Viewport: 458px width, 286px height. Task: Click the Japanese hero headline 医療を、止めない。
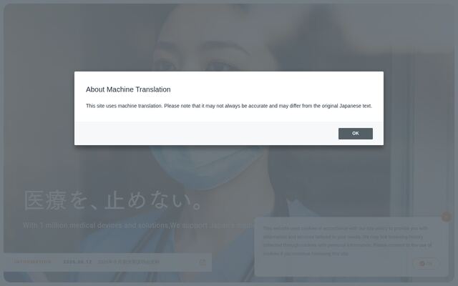113,200
